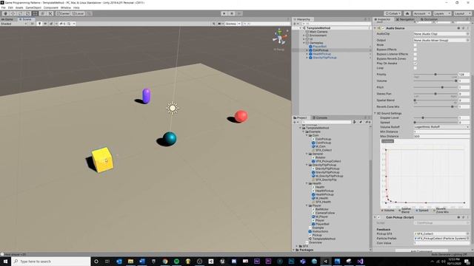
Task: Select the combined Transform tool
Action: coord(43,13)
